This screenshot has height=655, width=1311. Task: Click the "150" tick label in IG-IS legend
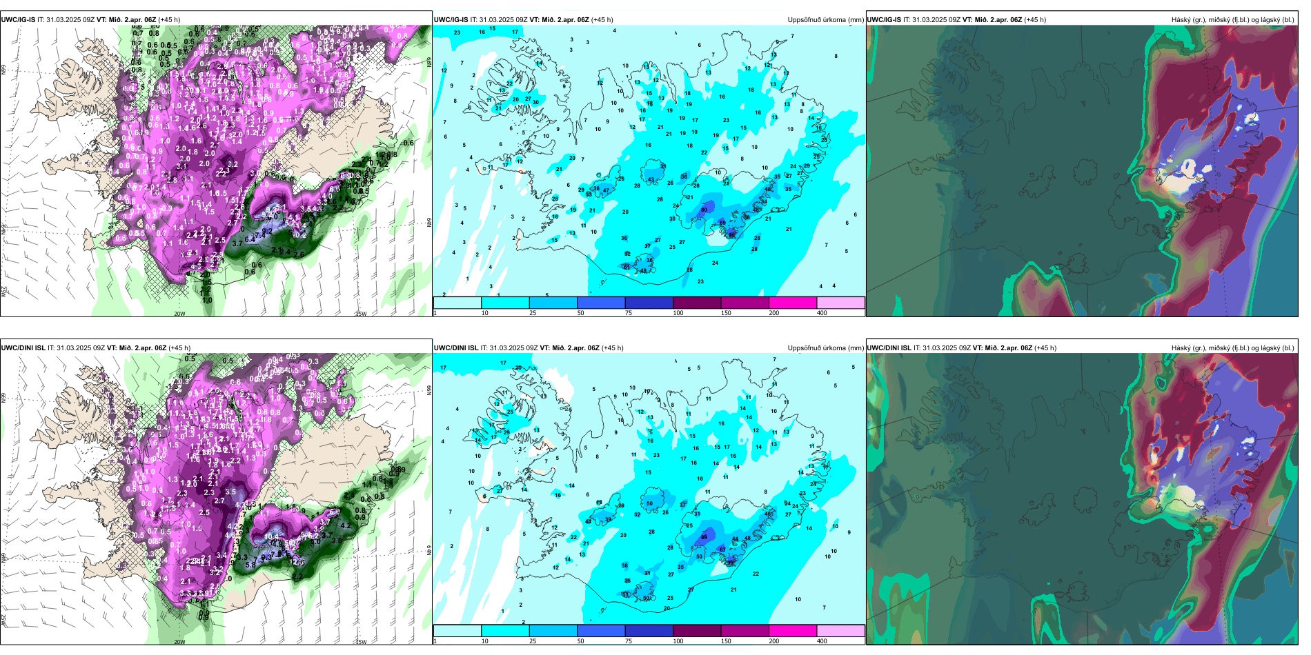pos(726,313)
